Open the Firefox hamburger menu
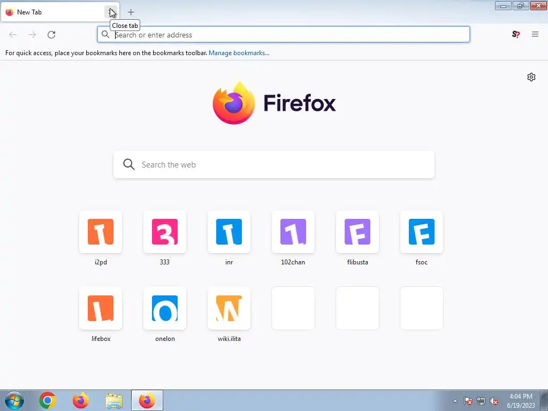 click(535, 34)
